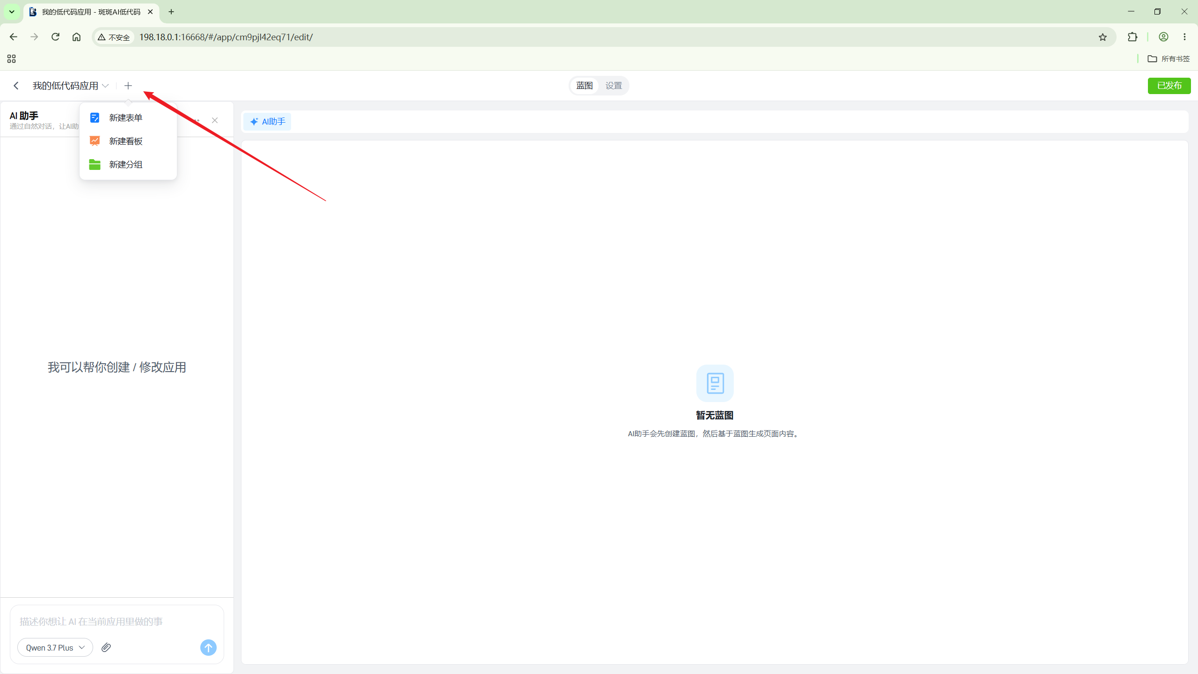The width and height of the screenshot is (1198, 674).
Task: Click the address bar URL
Action: pyautogui.click(x=226, y=37)
